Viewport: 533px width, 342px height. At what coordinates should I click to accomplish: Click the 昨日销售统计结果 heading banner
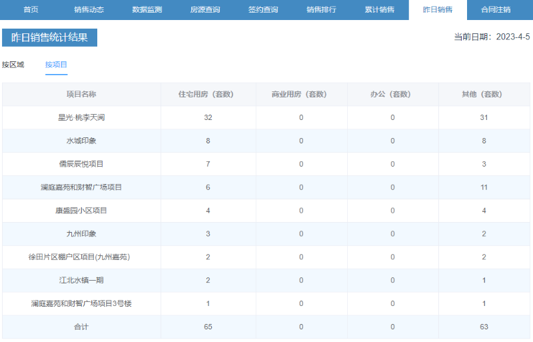click(x=49, y=37)
